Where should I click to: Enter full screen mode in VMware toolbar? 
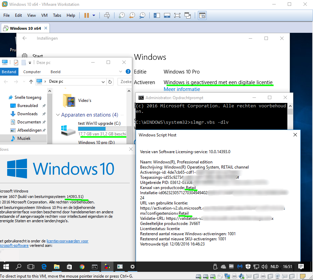click(177, 15)
